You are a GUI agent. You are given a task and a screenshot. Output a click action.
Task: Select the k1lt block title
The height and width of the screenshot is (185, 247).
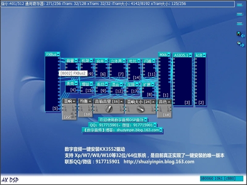199,56
